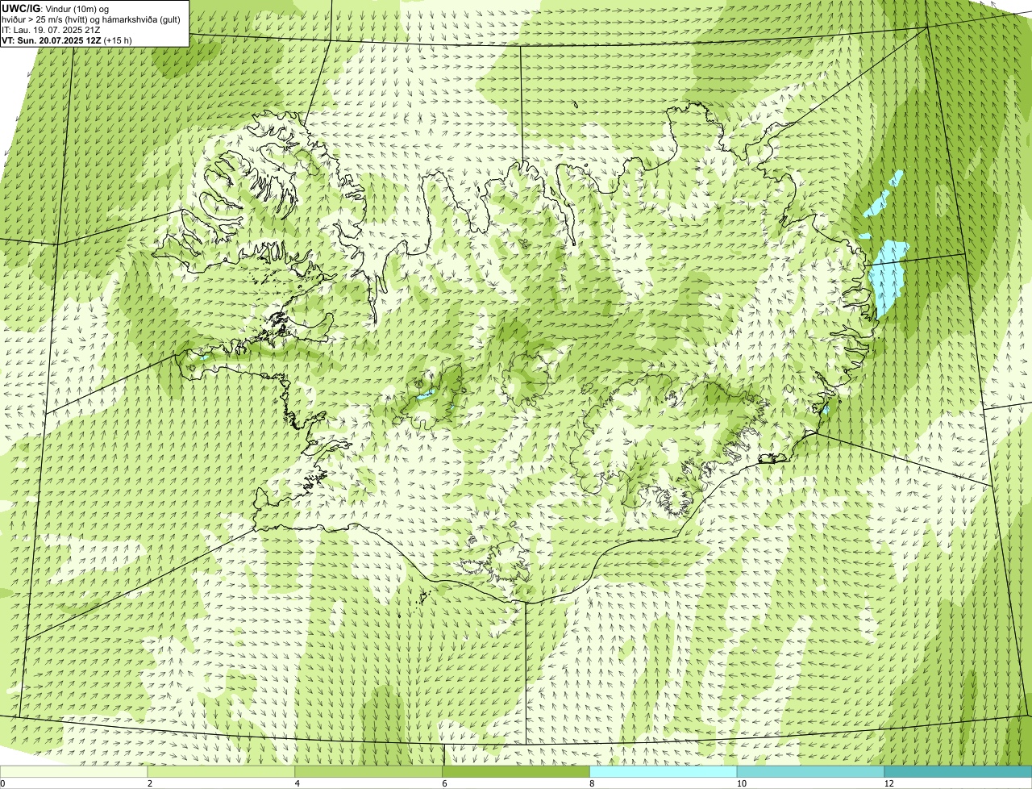
Task: Select the medium green 4–6 color bar segment
Action: tap(369, 771)
